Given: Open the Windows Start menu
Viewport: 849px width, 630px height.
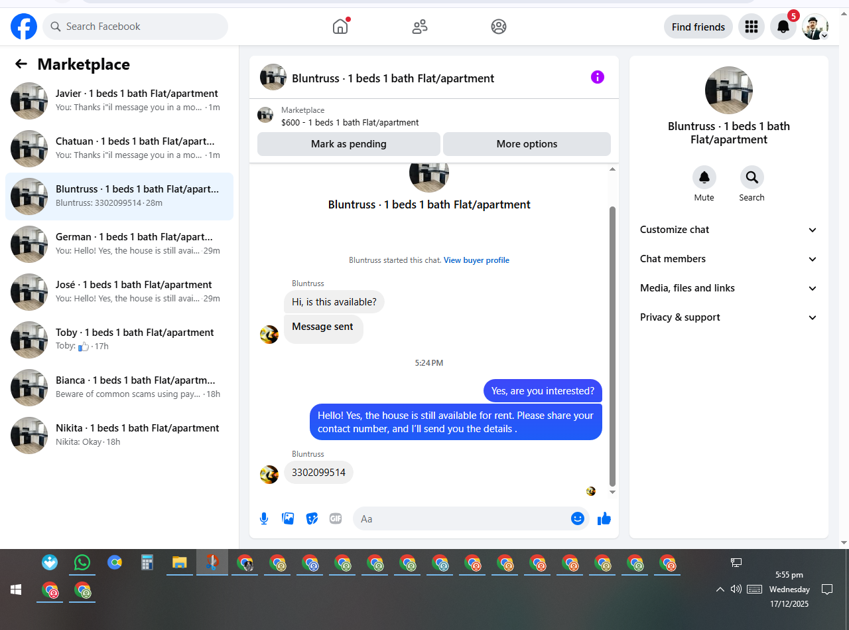Looking at the screenshot, I should pyautogui.click(x=16, y=590).
